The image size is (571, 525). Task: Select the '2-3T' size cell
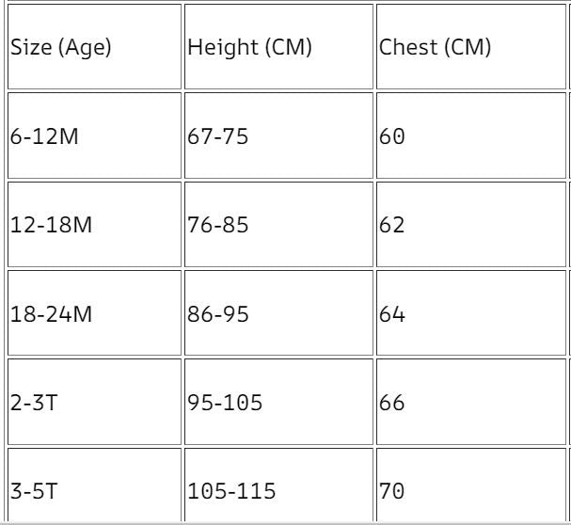(x=94, y=403)
